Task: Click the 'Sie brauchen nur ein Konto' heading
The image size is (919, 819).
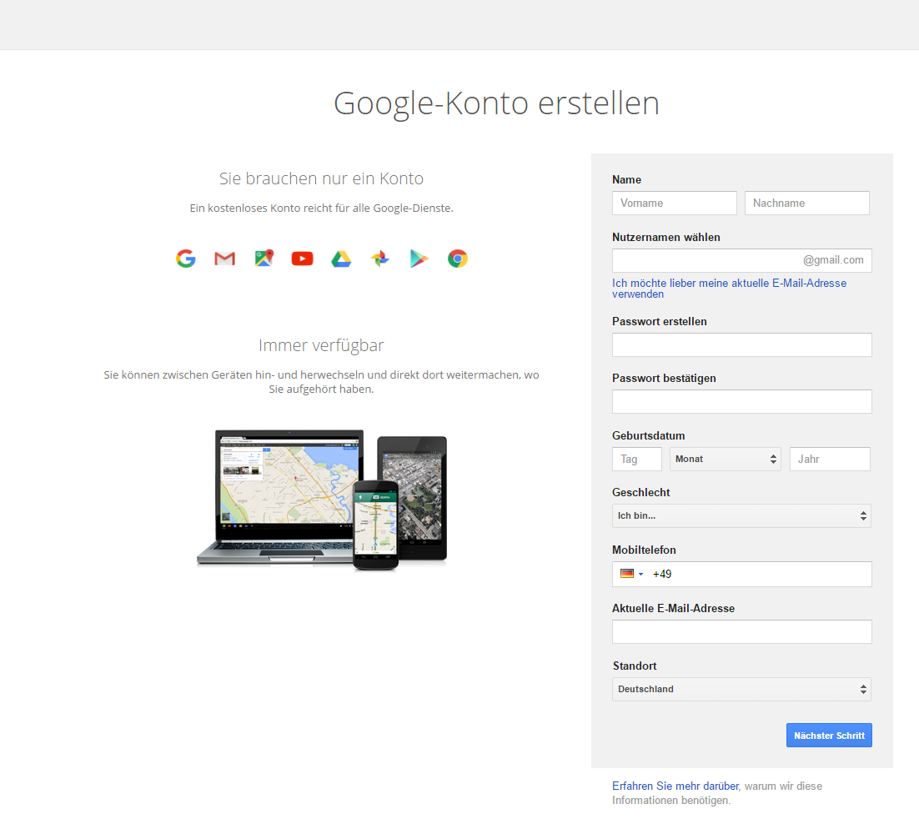Action: 321,178
